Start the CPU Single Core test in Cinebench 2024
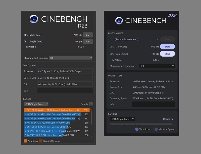Screen dimensions: 201x154 tap(167, 54)
